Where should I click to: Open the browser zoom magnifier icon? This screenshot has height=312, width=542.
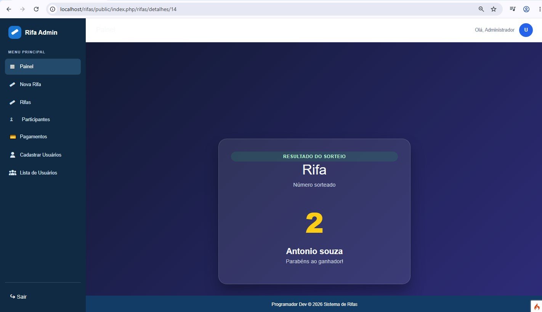481,9
